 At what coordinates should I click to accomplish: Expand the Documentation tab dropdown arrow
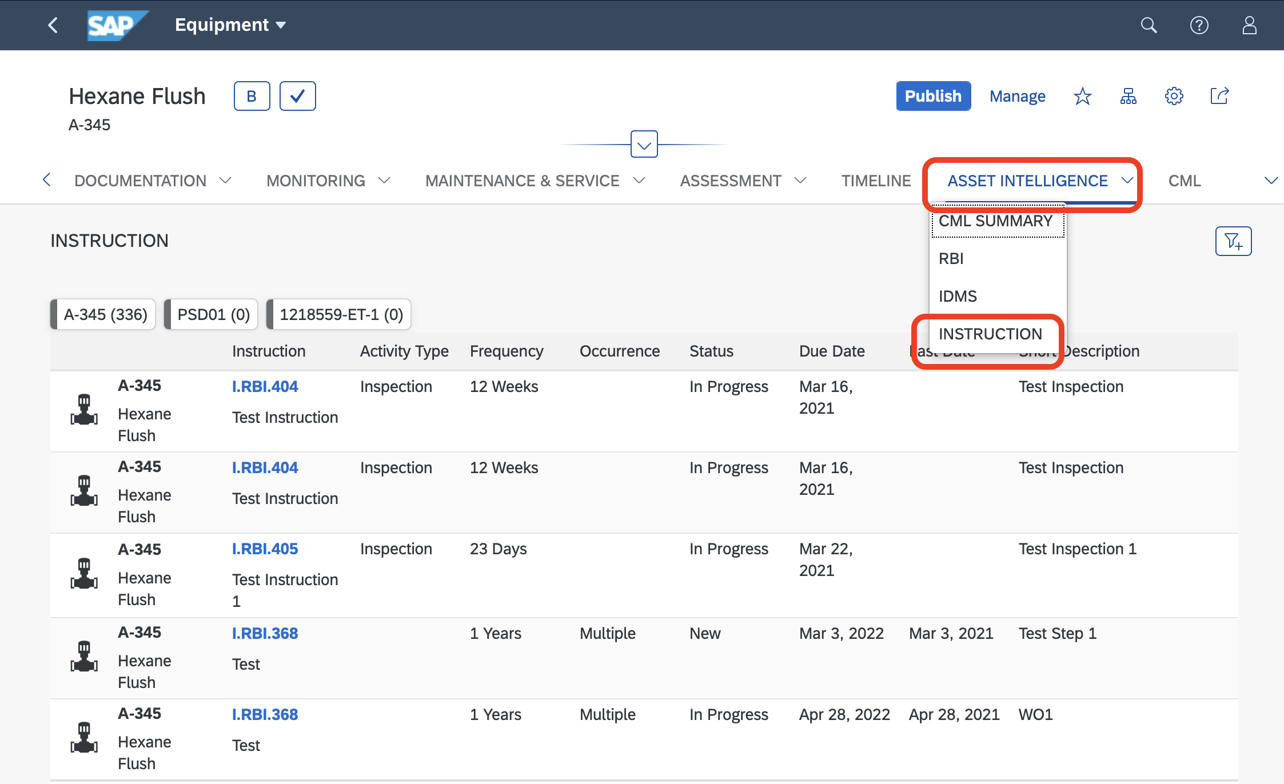click(x=225, y=181)
